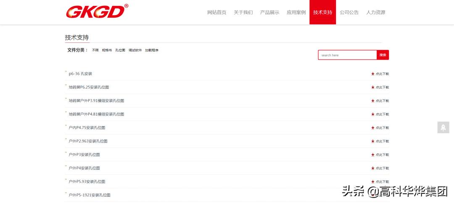454x203 pixels.
Task: Click download icon for 户外P4安装孔位图
Action: pos(372,168)
